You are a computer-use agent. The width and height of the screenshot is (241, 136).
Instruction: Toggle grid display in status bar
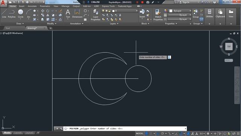(x=146, y=133)
